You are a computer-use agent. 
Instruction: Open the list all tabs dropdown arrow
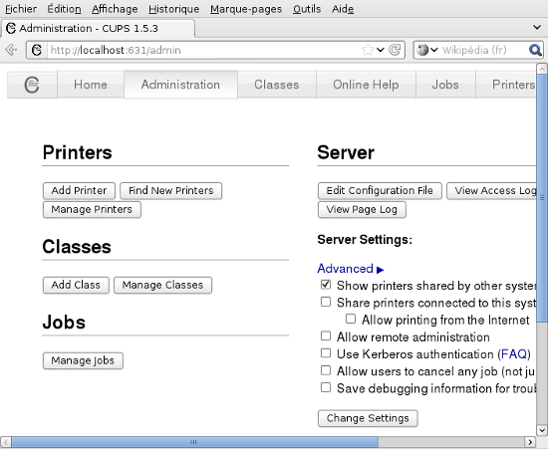point(537,27)
